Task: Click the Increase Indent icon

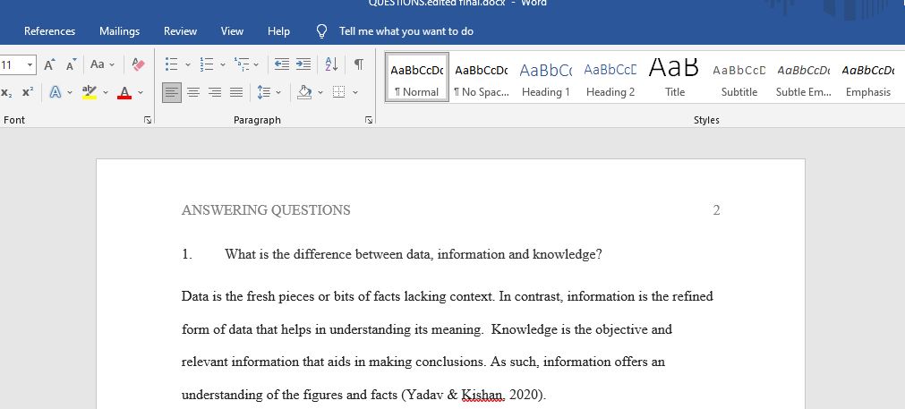Action: 303,64
